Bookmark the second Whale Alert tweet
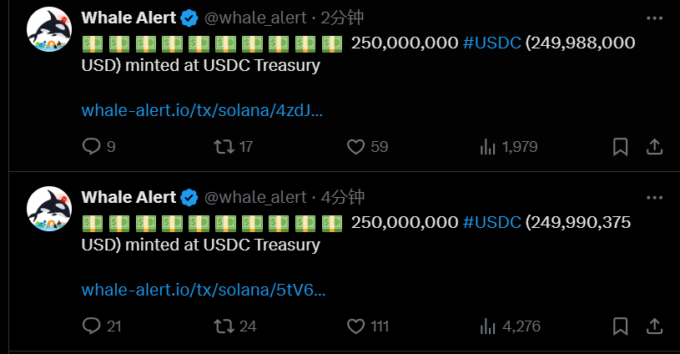The image size is (680, 354). coord(621,326)
